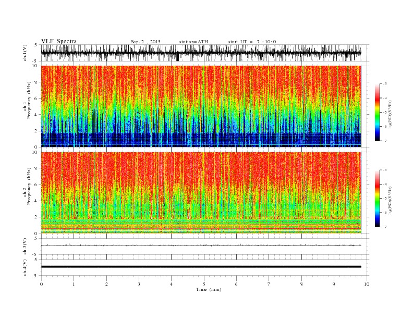Click the "ch.1(V)" waveform axis label
Screen dimensions: 413x319
(x=25, y=53)
